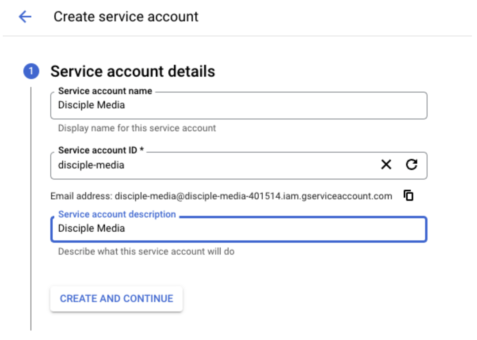Screen dimensions: 477x340
Task: Focus the Service account name field
Action: pyautogui.click(x=238, y=105)
